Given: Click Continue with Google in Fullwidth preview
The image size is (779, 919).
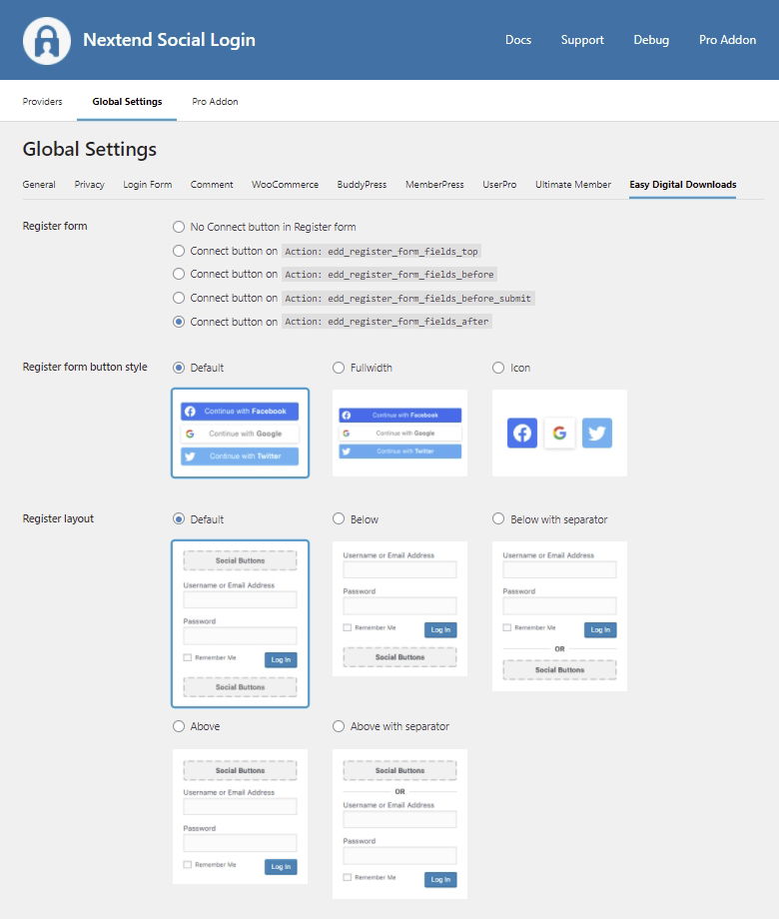Looking at the screenshot, I should [x=399, y=434].
